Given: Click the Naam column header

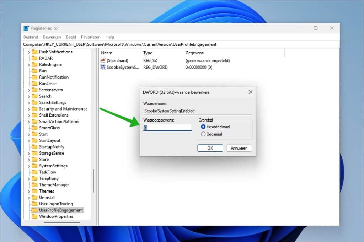Looking at the screenshot, I should (x=120, y=53).
